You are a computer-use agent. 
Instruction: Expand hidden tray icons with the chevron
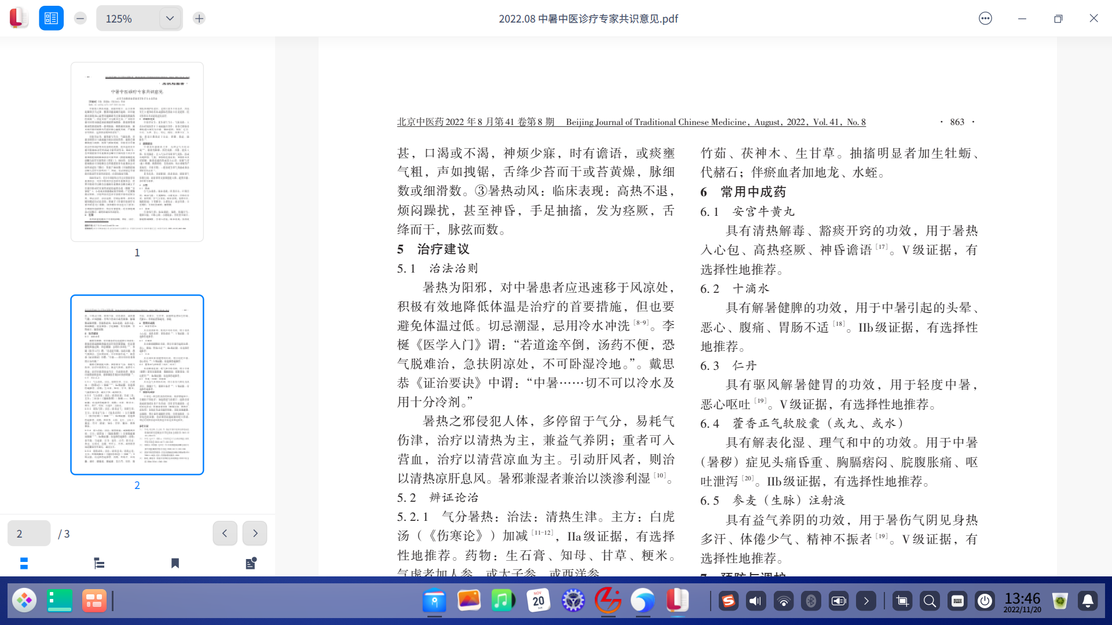pyautogui.click(x=866, y=601)
